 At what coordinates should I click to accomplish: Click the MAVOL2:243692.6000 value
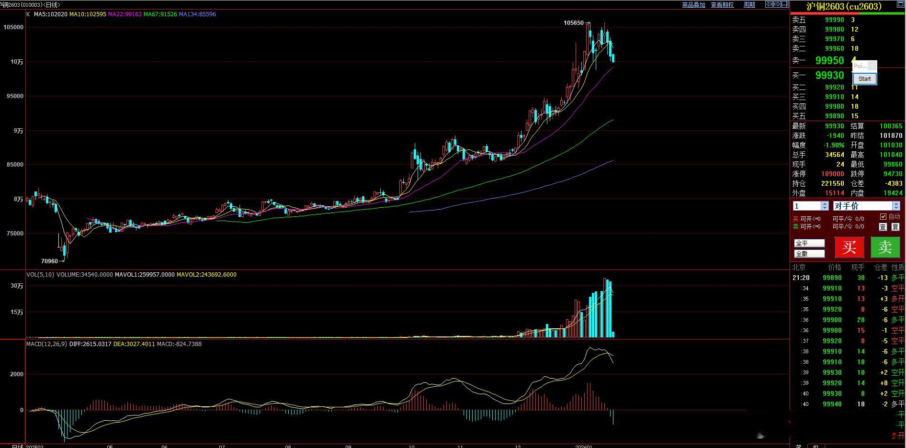coord(206,275)
